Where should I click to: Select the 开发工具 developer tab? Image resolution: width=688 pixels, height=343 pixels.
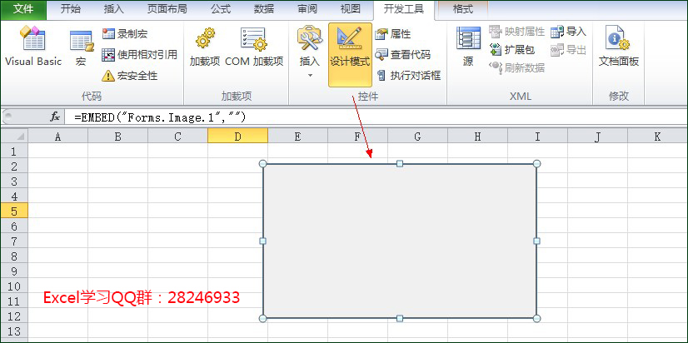tap(404, 10)
